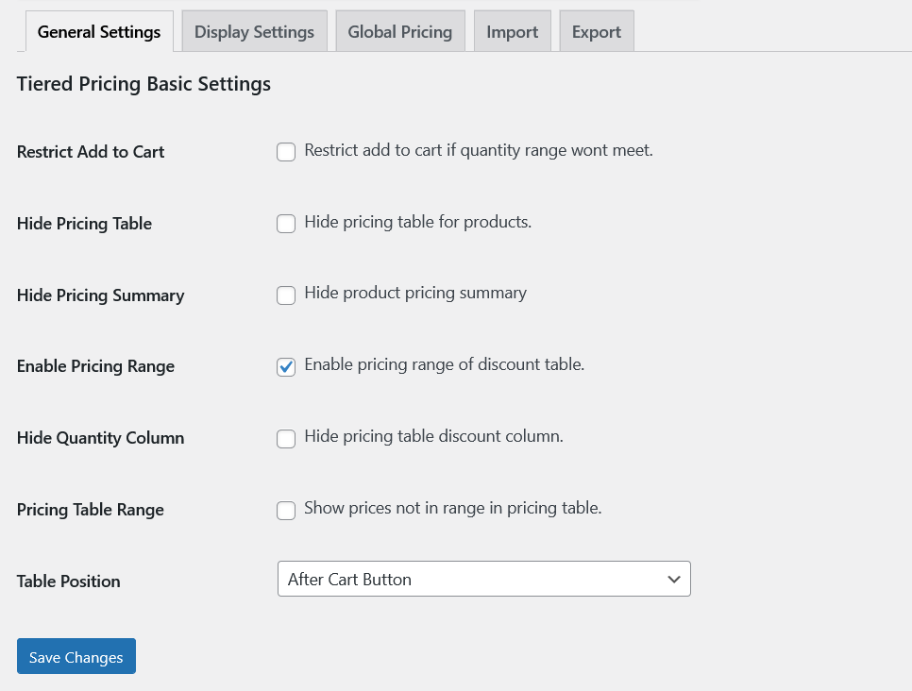
Task: Tick the Hide Pricing Table checkbox
Action: pyautogui.click(x=286, y=224)
